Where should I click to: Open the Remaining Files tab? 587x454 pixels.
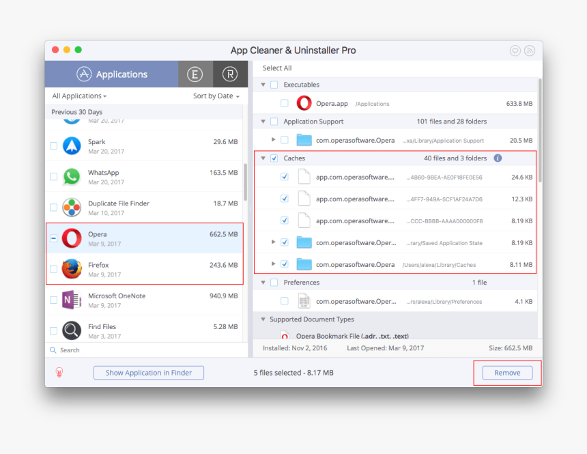coord(229,74)
